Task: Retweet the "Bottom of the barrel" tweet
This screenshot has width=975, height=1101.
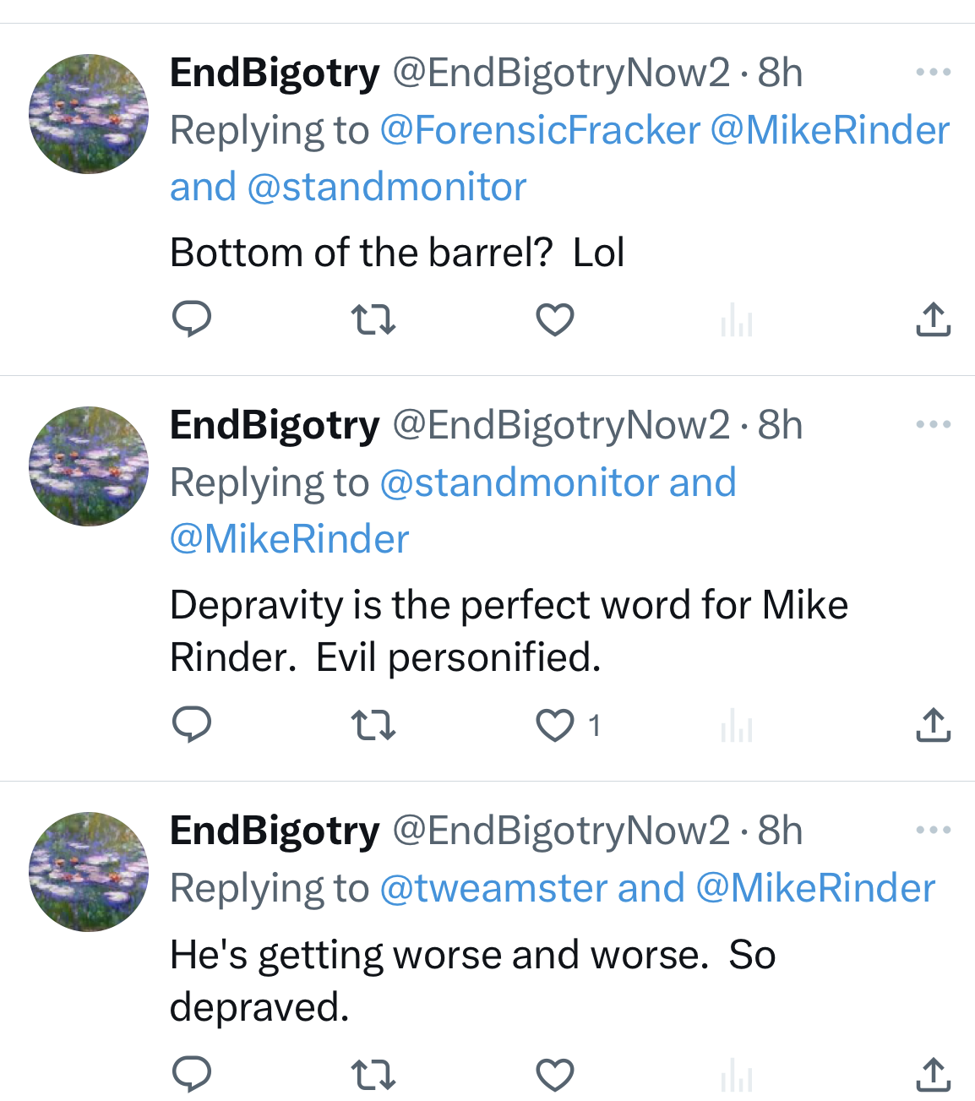Action: pyautogui.click(x=373, y=319)
